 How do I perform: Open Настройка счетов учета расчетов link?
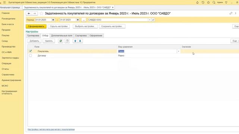pyautogui.click(x=51, y=130)
